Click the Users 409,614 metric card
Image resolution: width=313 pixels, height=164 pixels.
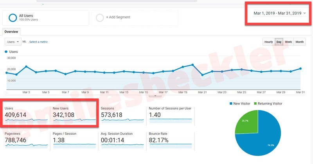pos(26,114)
